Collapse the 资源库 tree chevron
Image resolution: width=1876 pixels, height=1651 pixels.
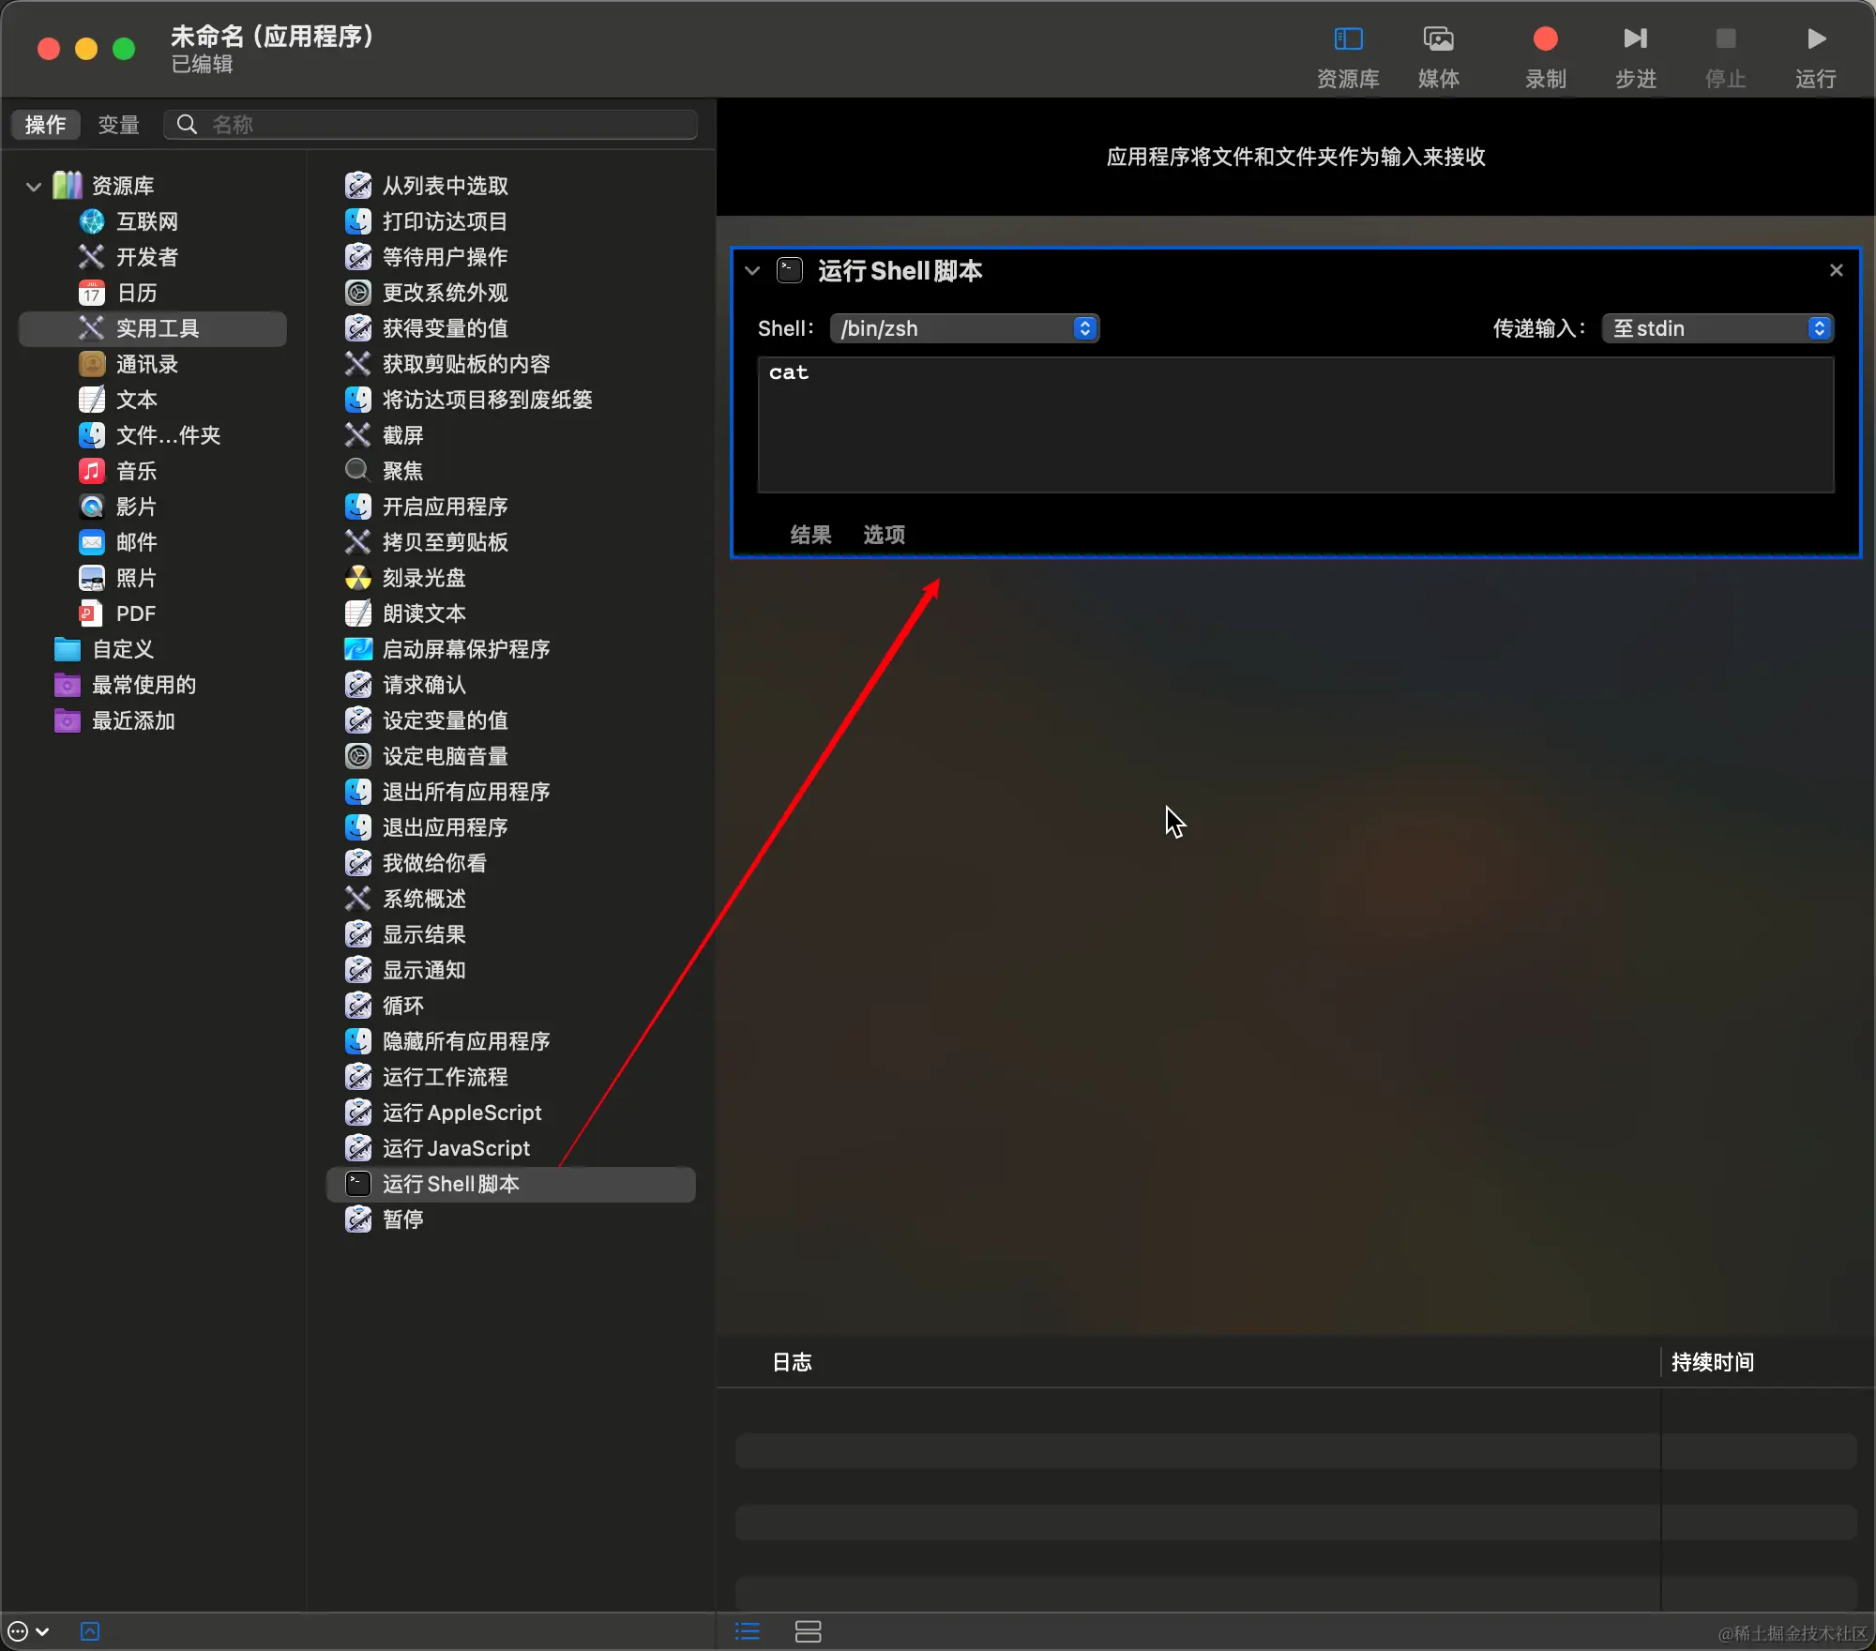[x=34, y=186]
